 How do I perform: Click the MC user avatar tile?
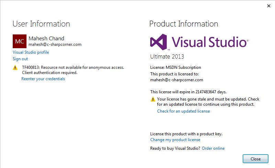20,41
